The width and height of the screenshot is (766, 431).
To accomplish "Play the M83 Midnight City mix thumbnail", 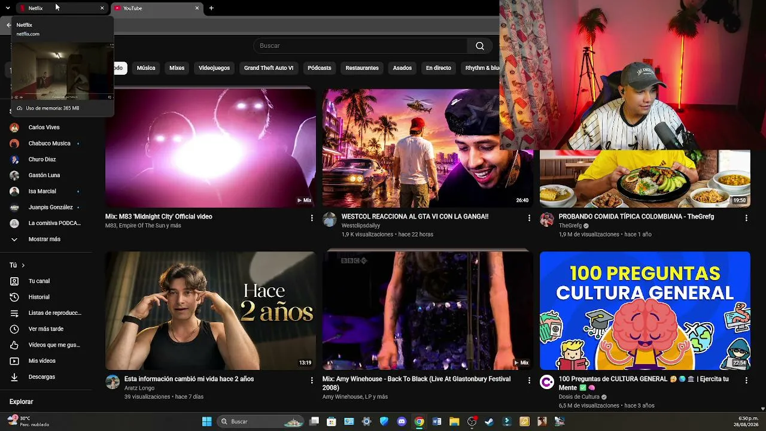I will 211,148.
